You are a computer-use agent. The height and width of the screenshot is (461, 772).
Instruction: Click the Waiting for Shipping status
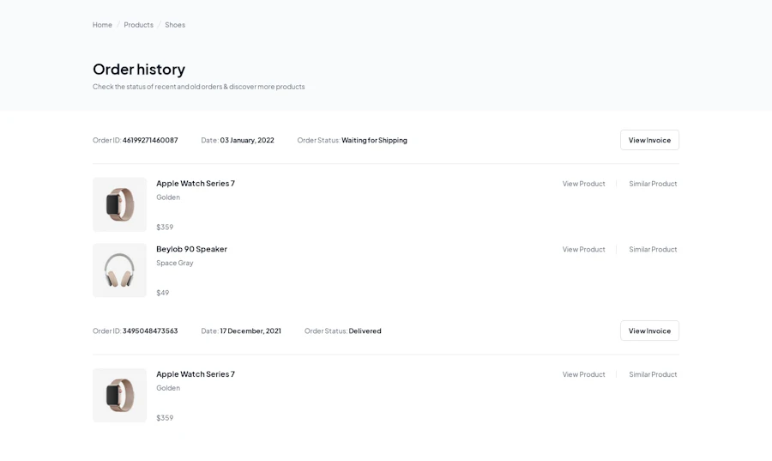[x=374, y=140]
